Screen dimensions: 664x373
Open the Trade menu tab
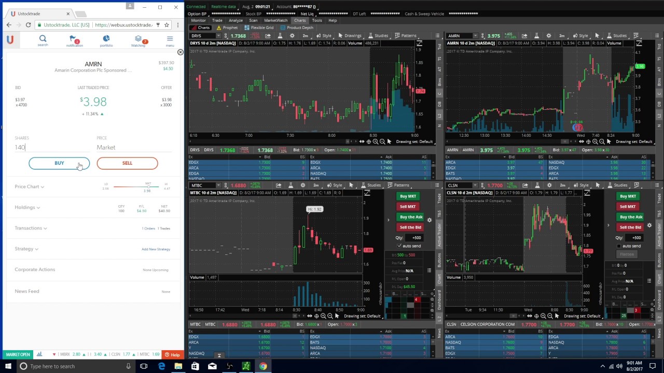pos(217,20)
